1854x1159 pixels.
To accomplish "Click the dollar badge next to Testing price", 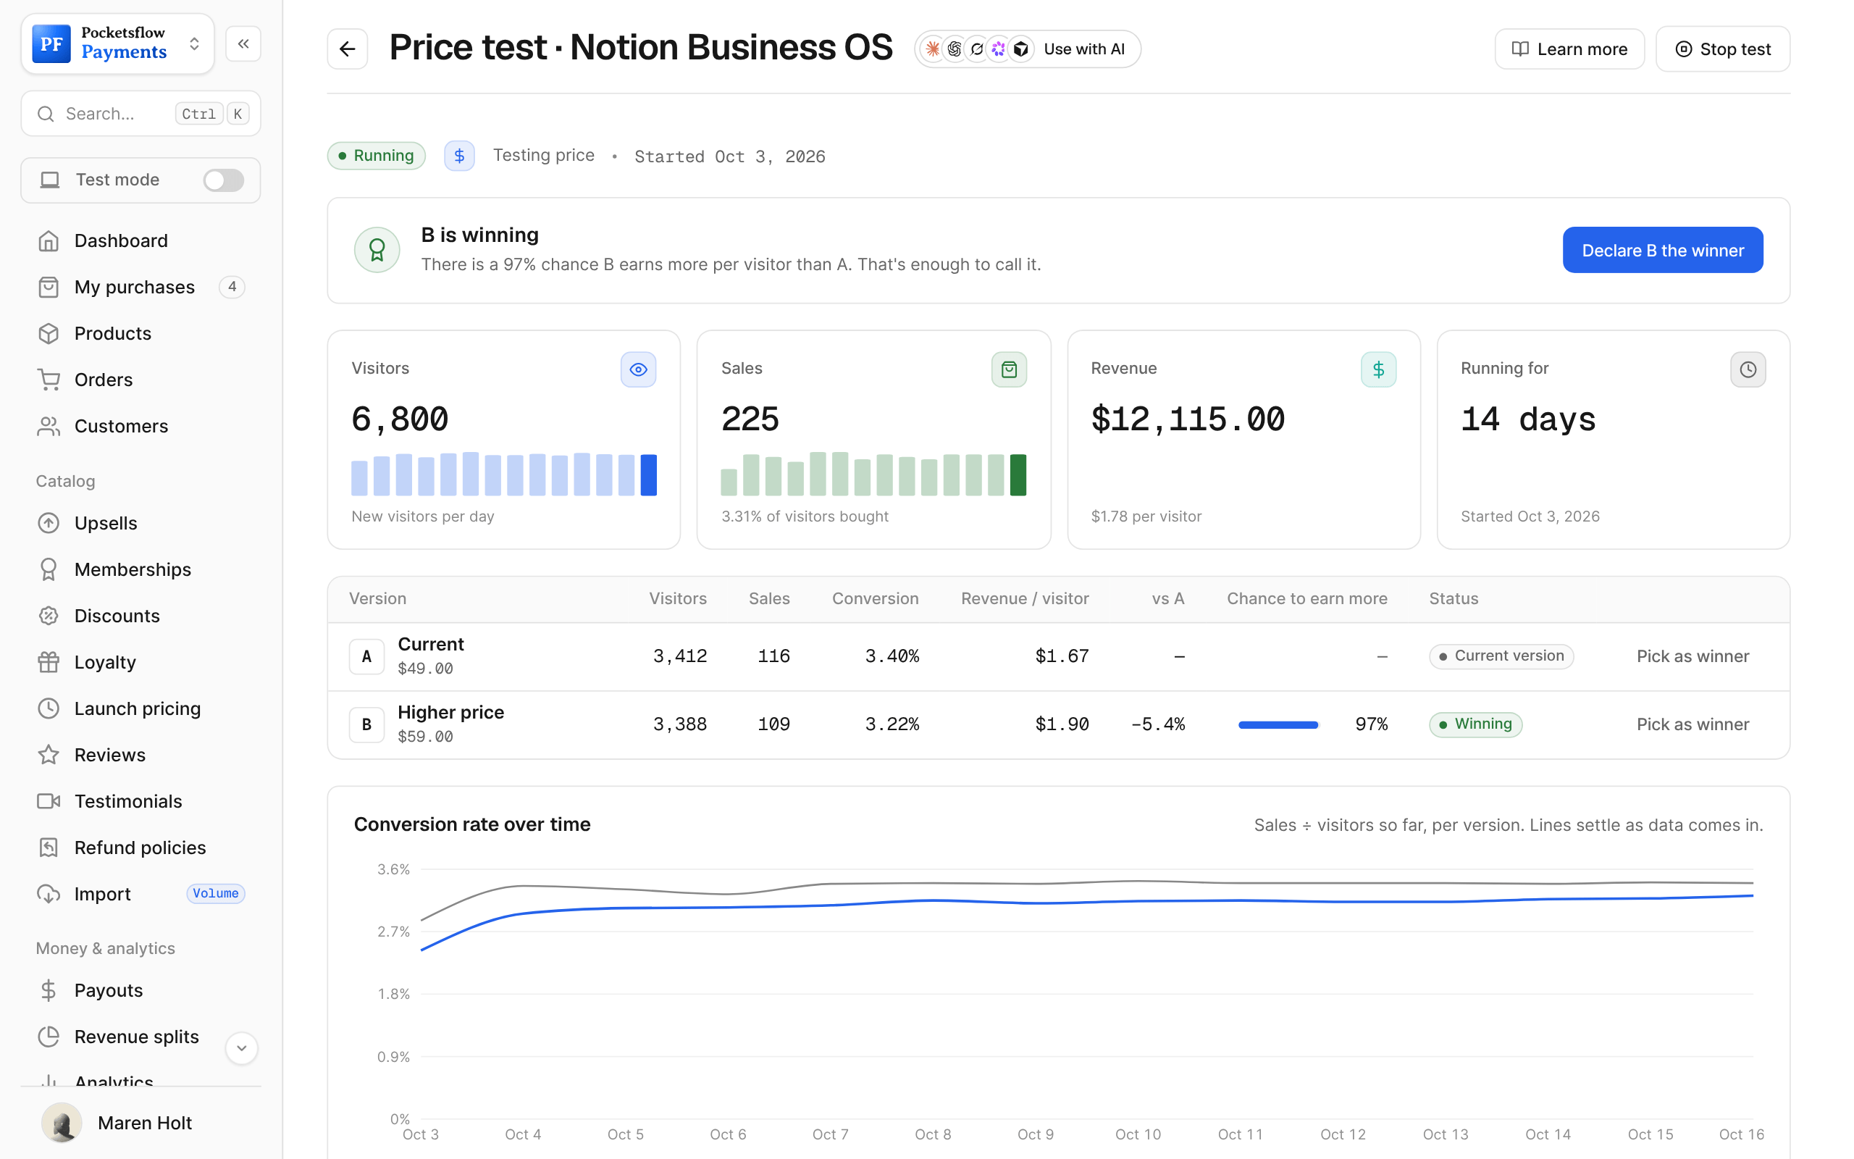I will point(459,156).
